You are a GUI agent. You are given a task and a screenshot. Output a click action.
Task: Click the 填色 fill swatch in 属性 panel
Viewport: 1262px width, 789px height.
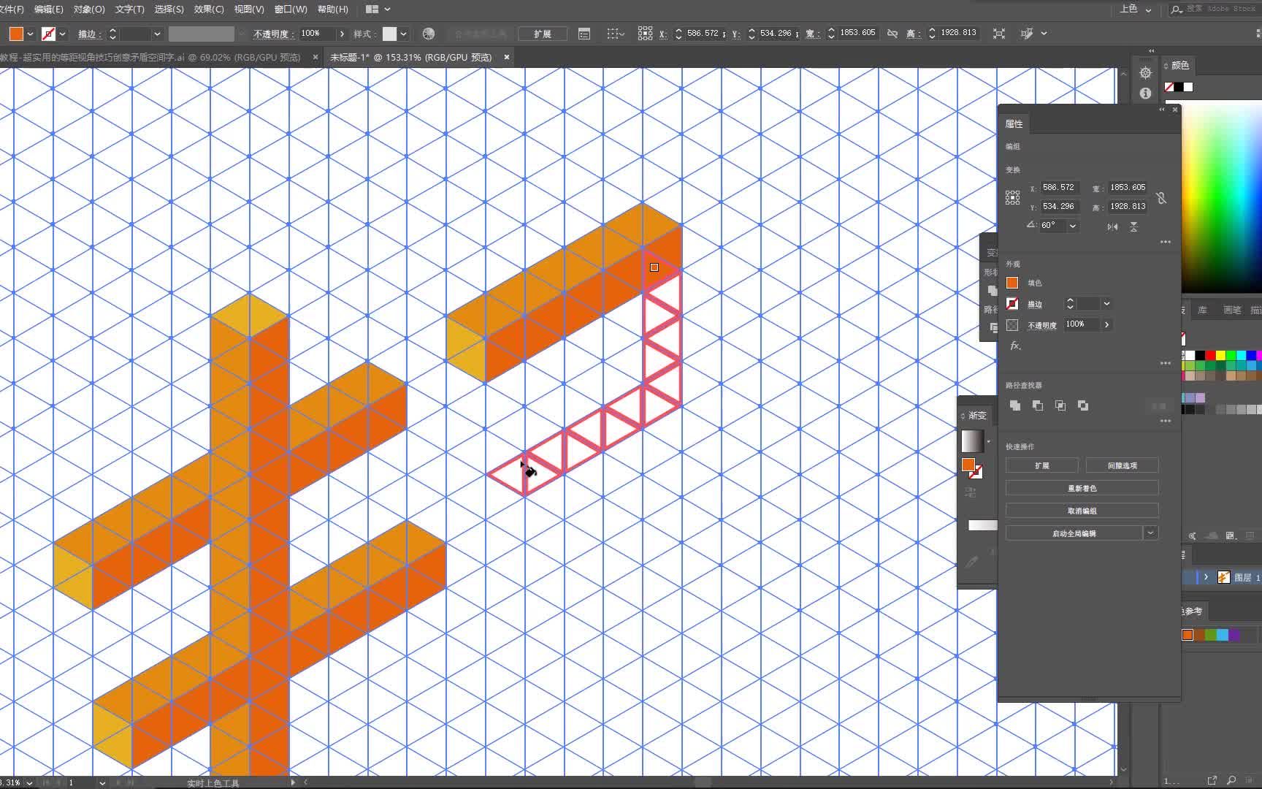pos(1012,283)
